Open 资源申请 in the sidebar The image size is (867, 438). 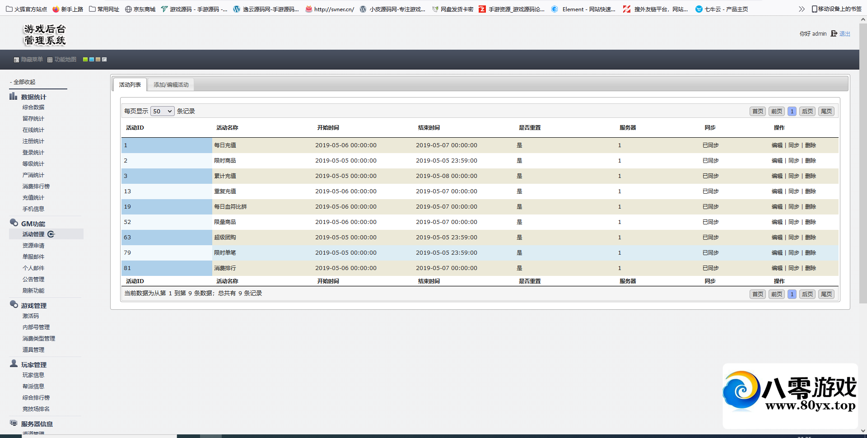33,246
